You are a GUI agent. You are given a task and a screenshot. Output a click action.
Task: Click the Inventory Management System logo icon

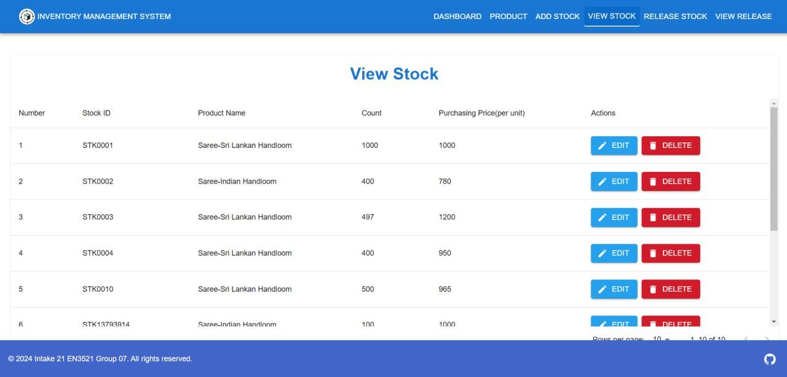pyautogui.click(x=27, y=16)
